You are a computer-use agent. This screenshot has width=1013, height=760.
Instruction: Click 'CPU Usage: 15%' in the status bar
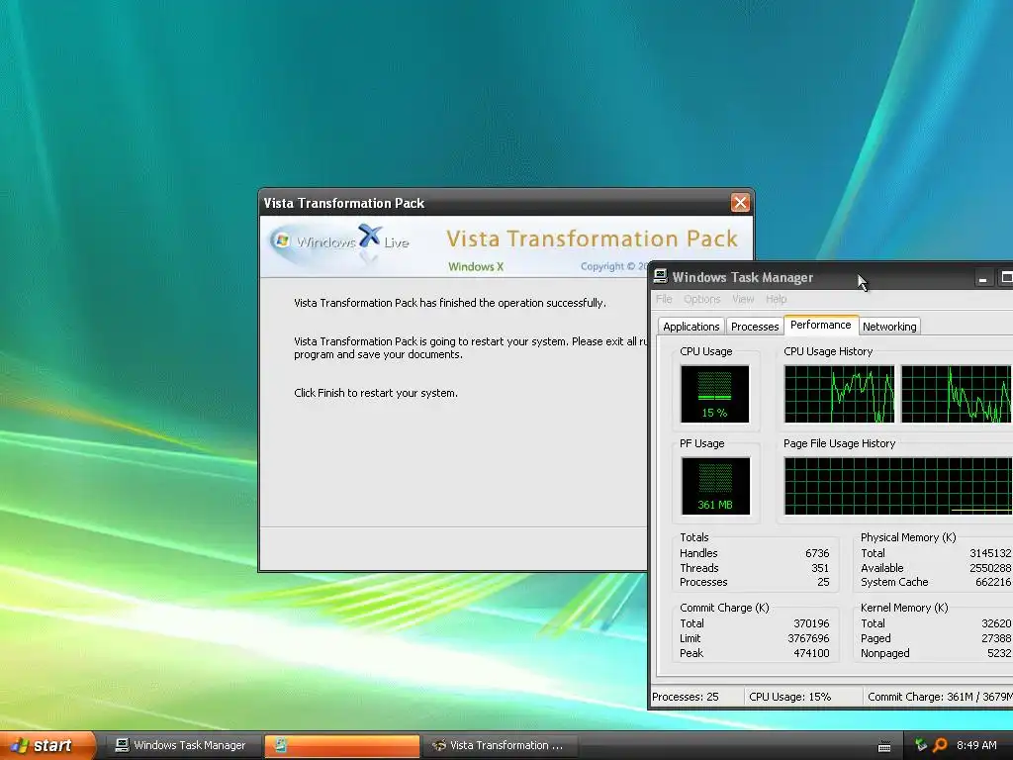coord(789,697)
